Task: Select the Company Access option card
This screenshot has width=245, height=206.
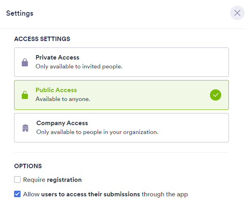Action: (121, 128)
